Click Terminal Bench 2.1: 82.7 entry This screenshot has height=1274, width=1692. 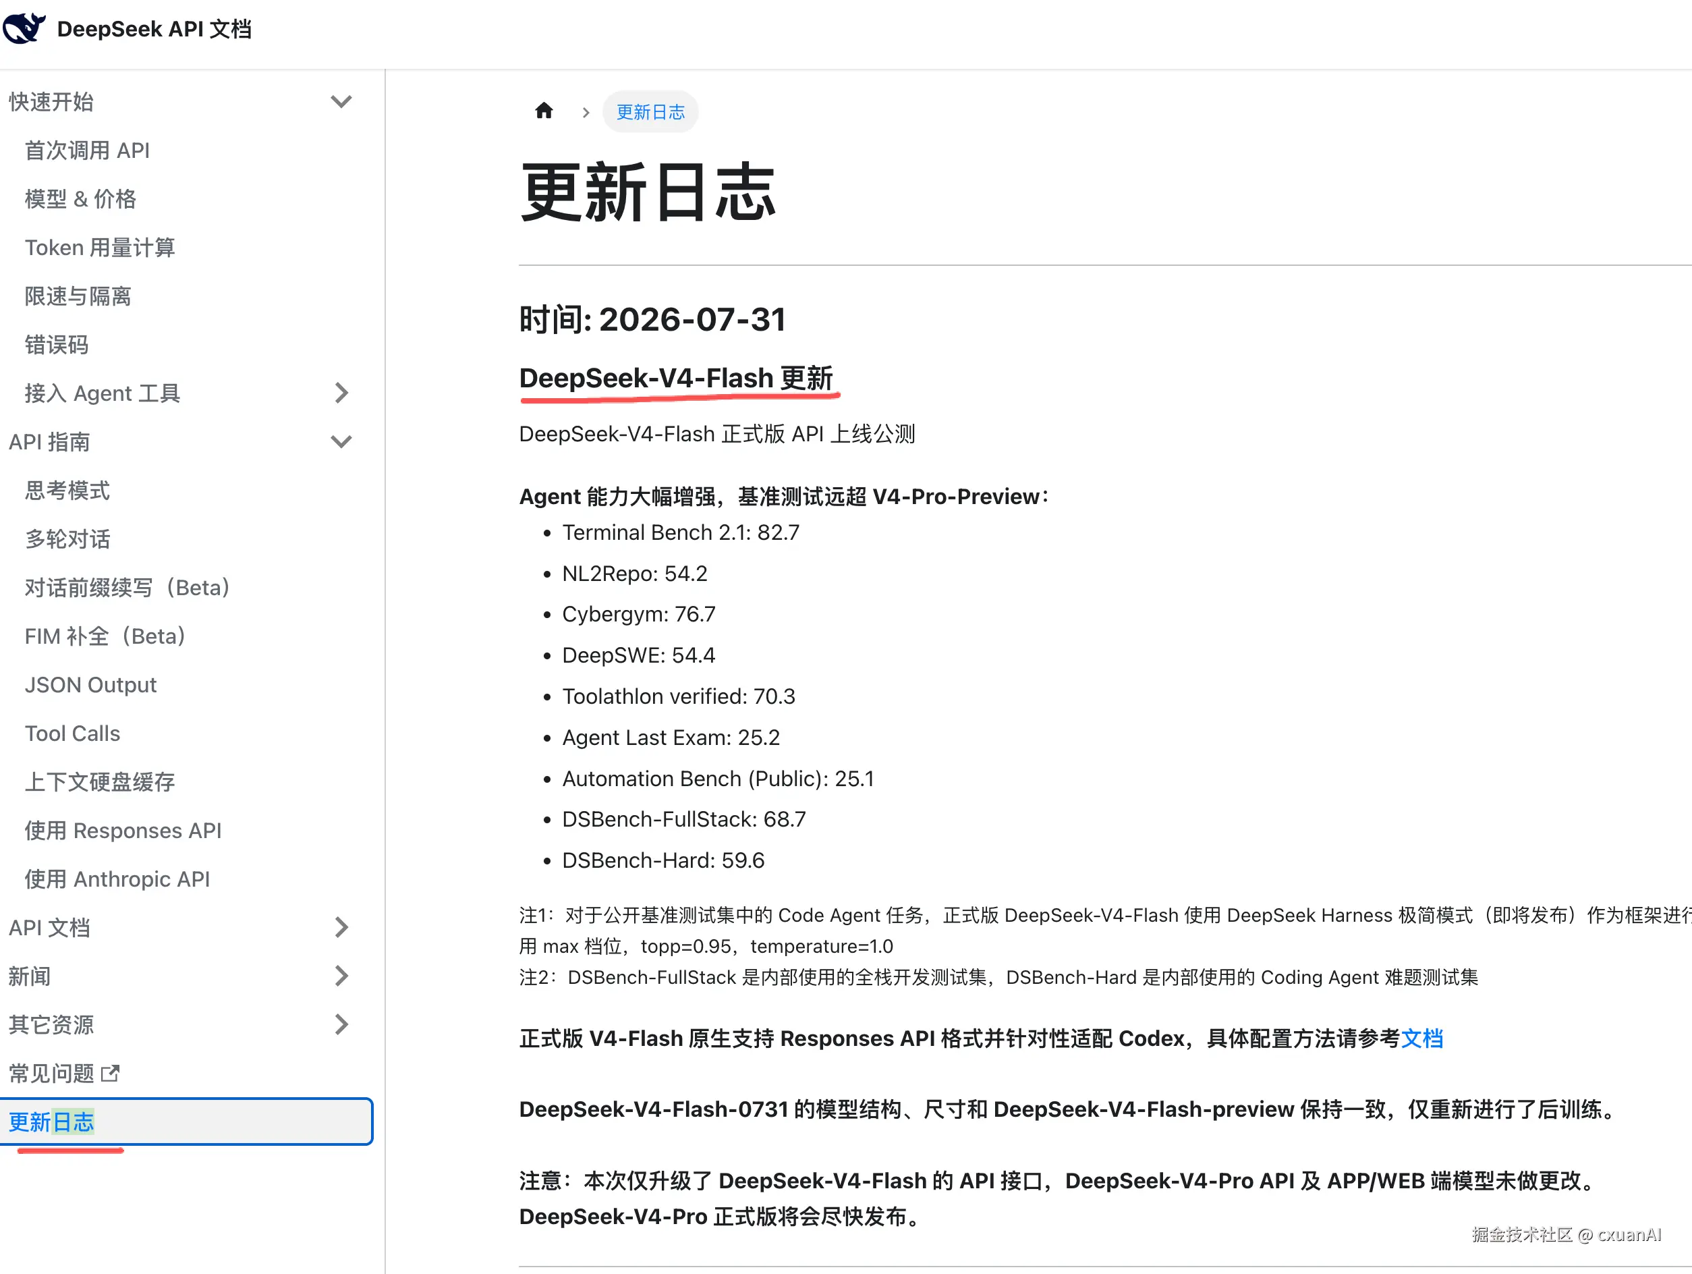pyautogui.click(x=681, y=532)
